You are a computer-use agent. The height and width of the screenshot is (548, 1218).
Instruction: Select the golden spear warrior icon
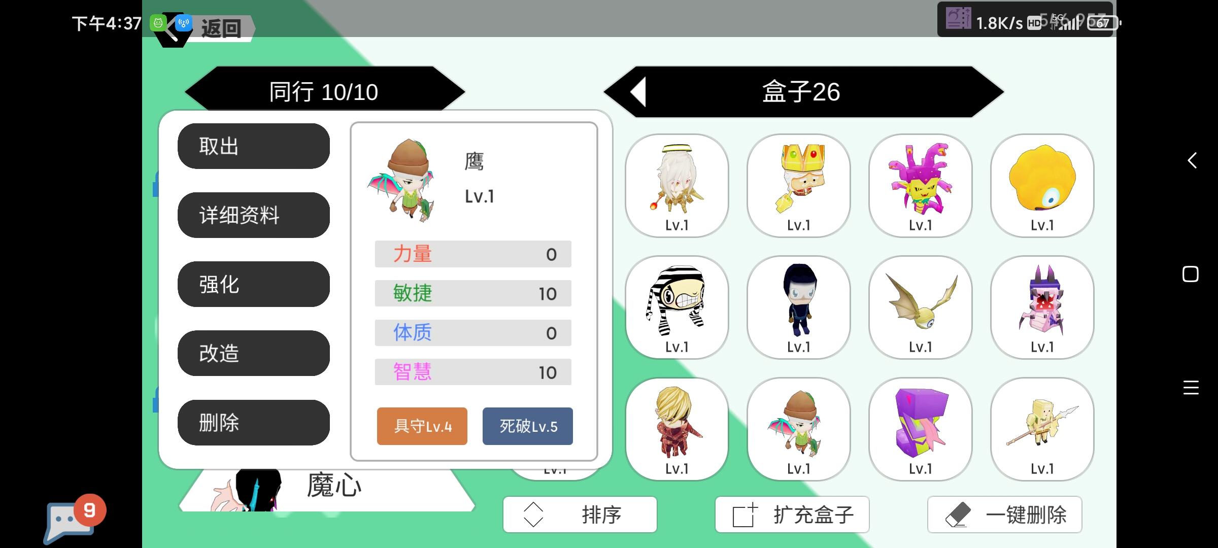(x=1042, y=429)
